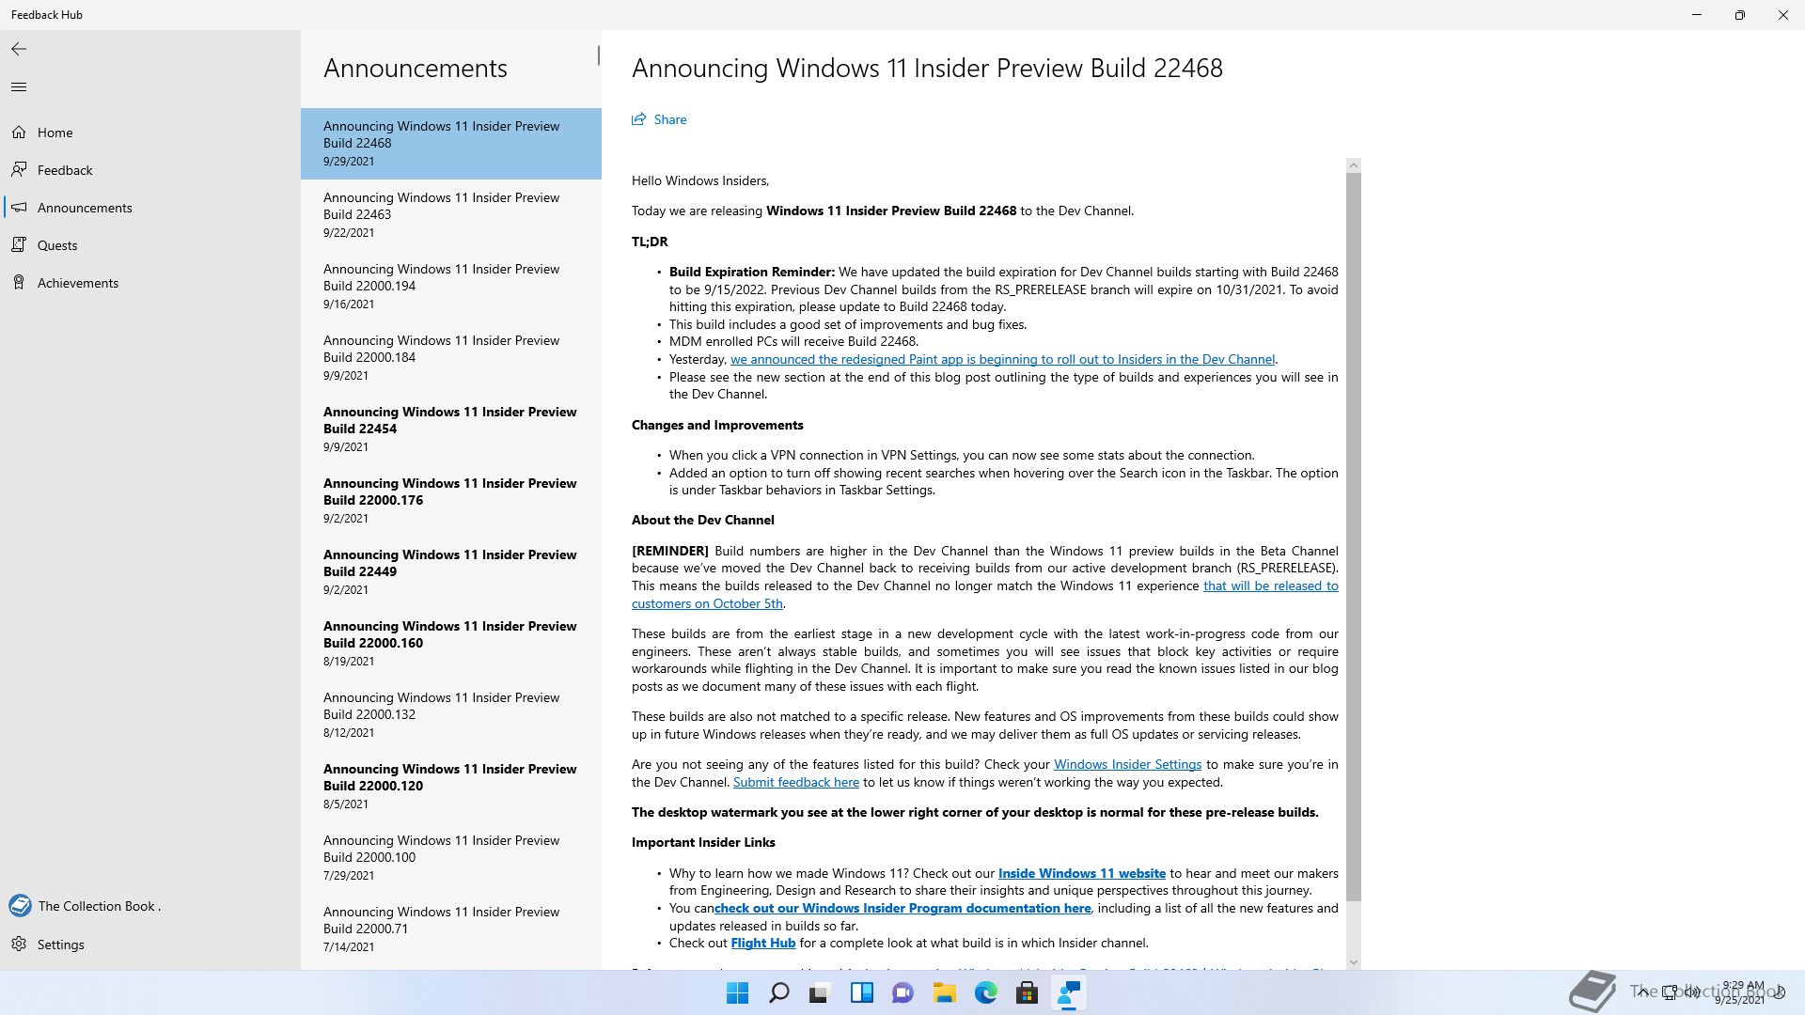Click the Quests icon
The width and height of the screenshot is (1805, 1015).
click(x=19, y=245)
